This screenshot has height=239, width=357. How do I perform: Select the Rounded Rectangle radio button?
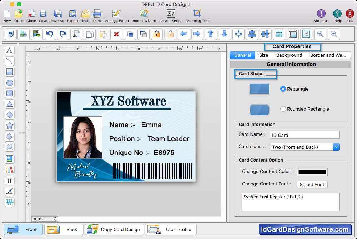[283, 109]
